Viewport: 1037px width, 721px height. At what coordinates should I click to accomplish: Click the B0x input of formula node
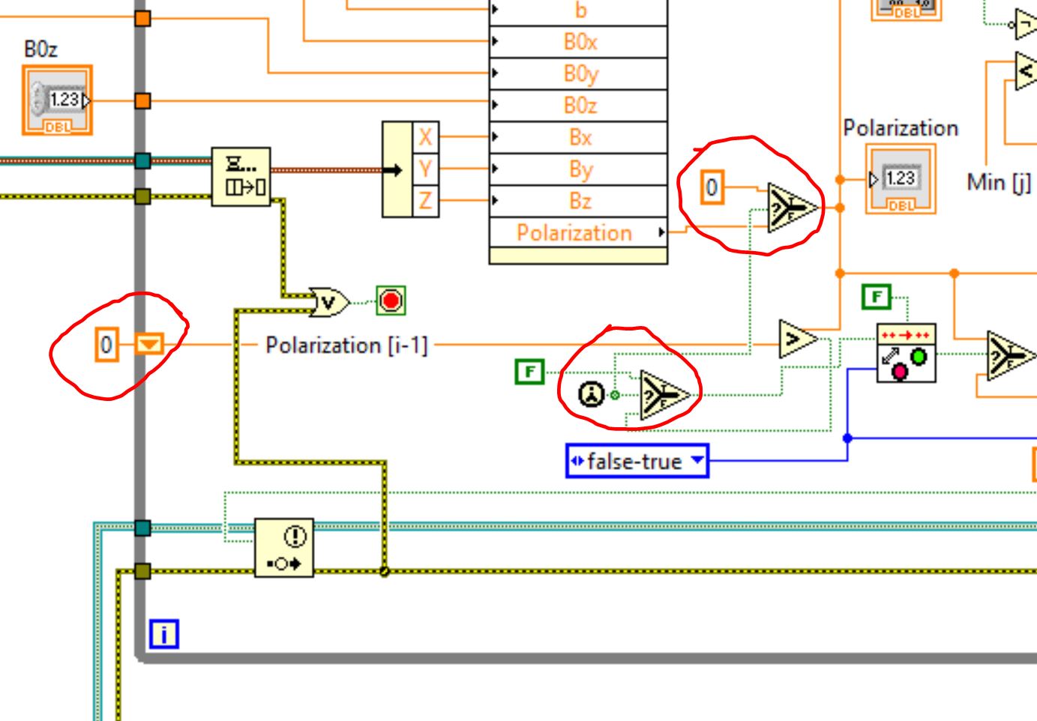(x=578, y=42)
